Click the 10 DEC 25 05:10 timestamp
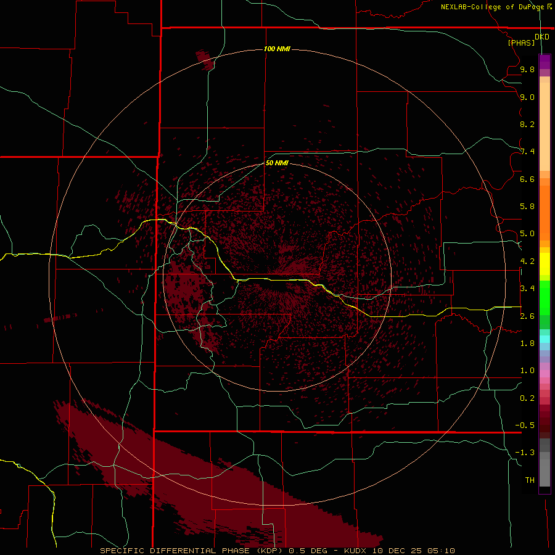The height and width of the screenshot is (555, 555). coord(413,551)
